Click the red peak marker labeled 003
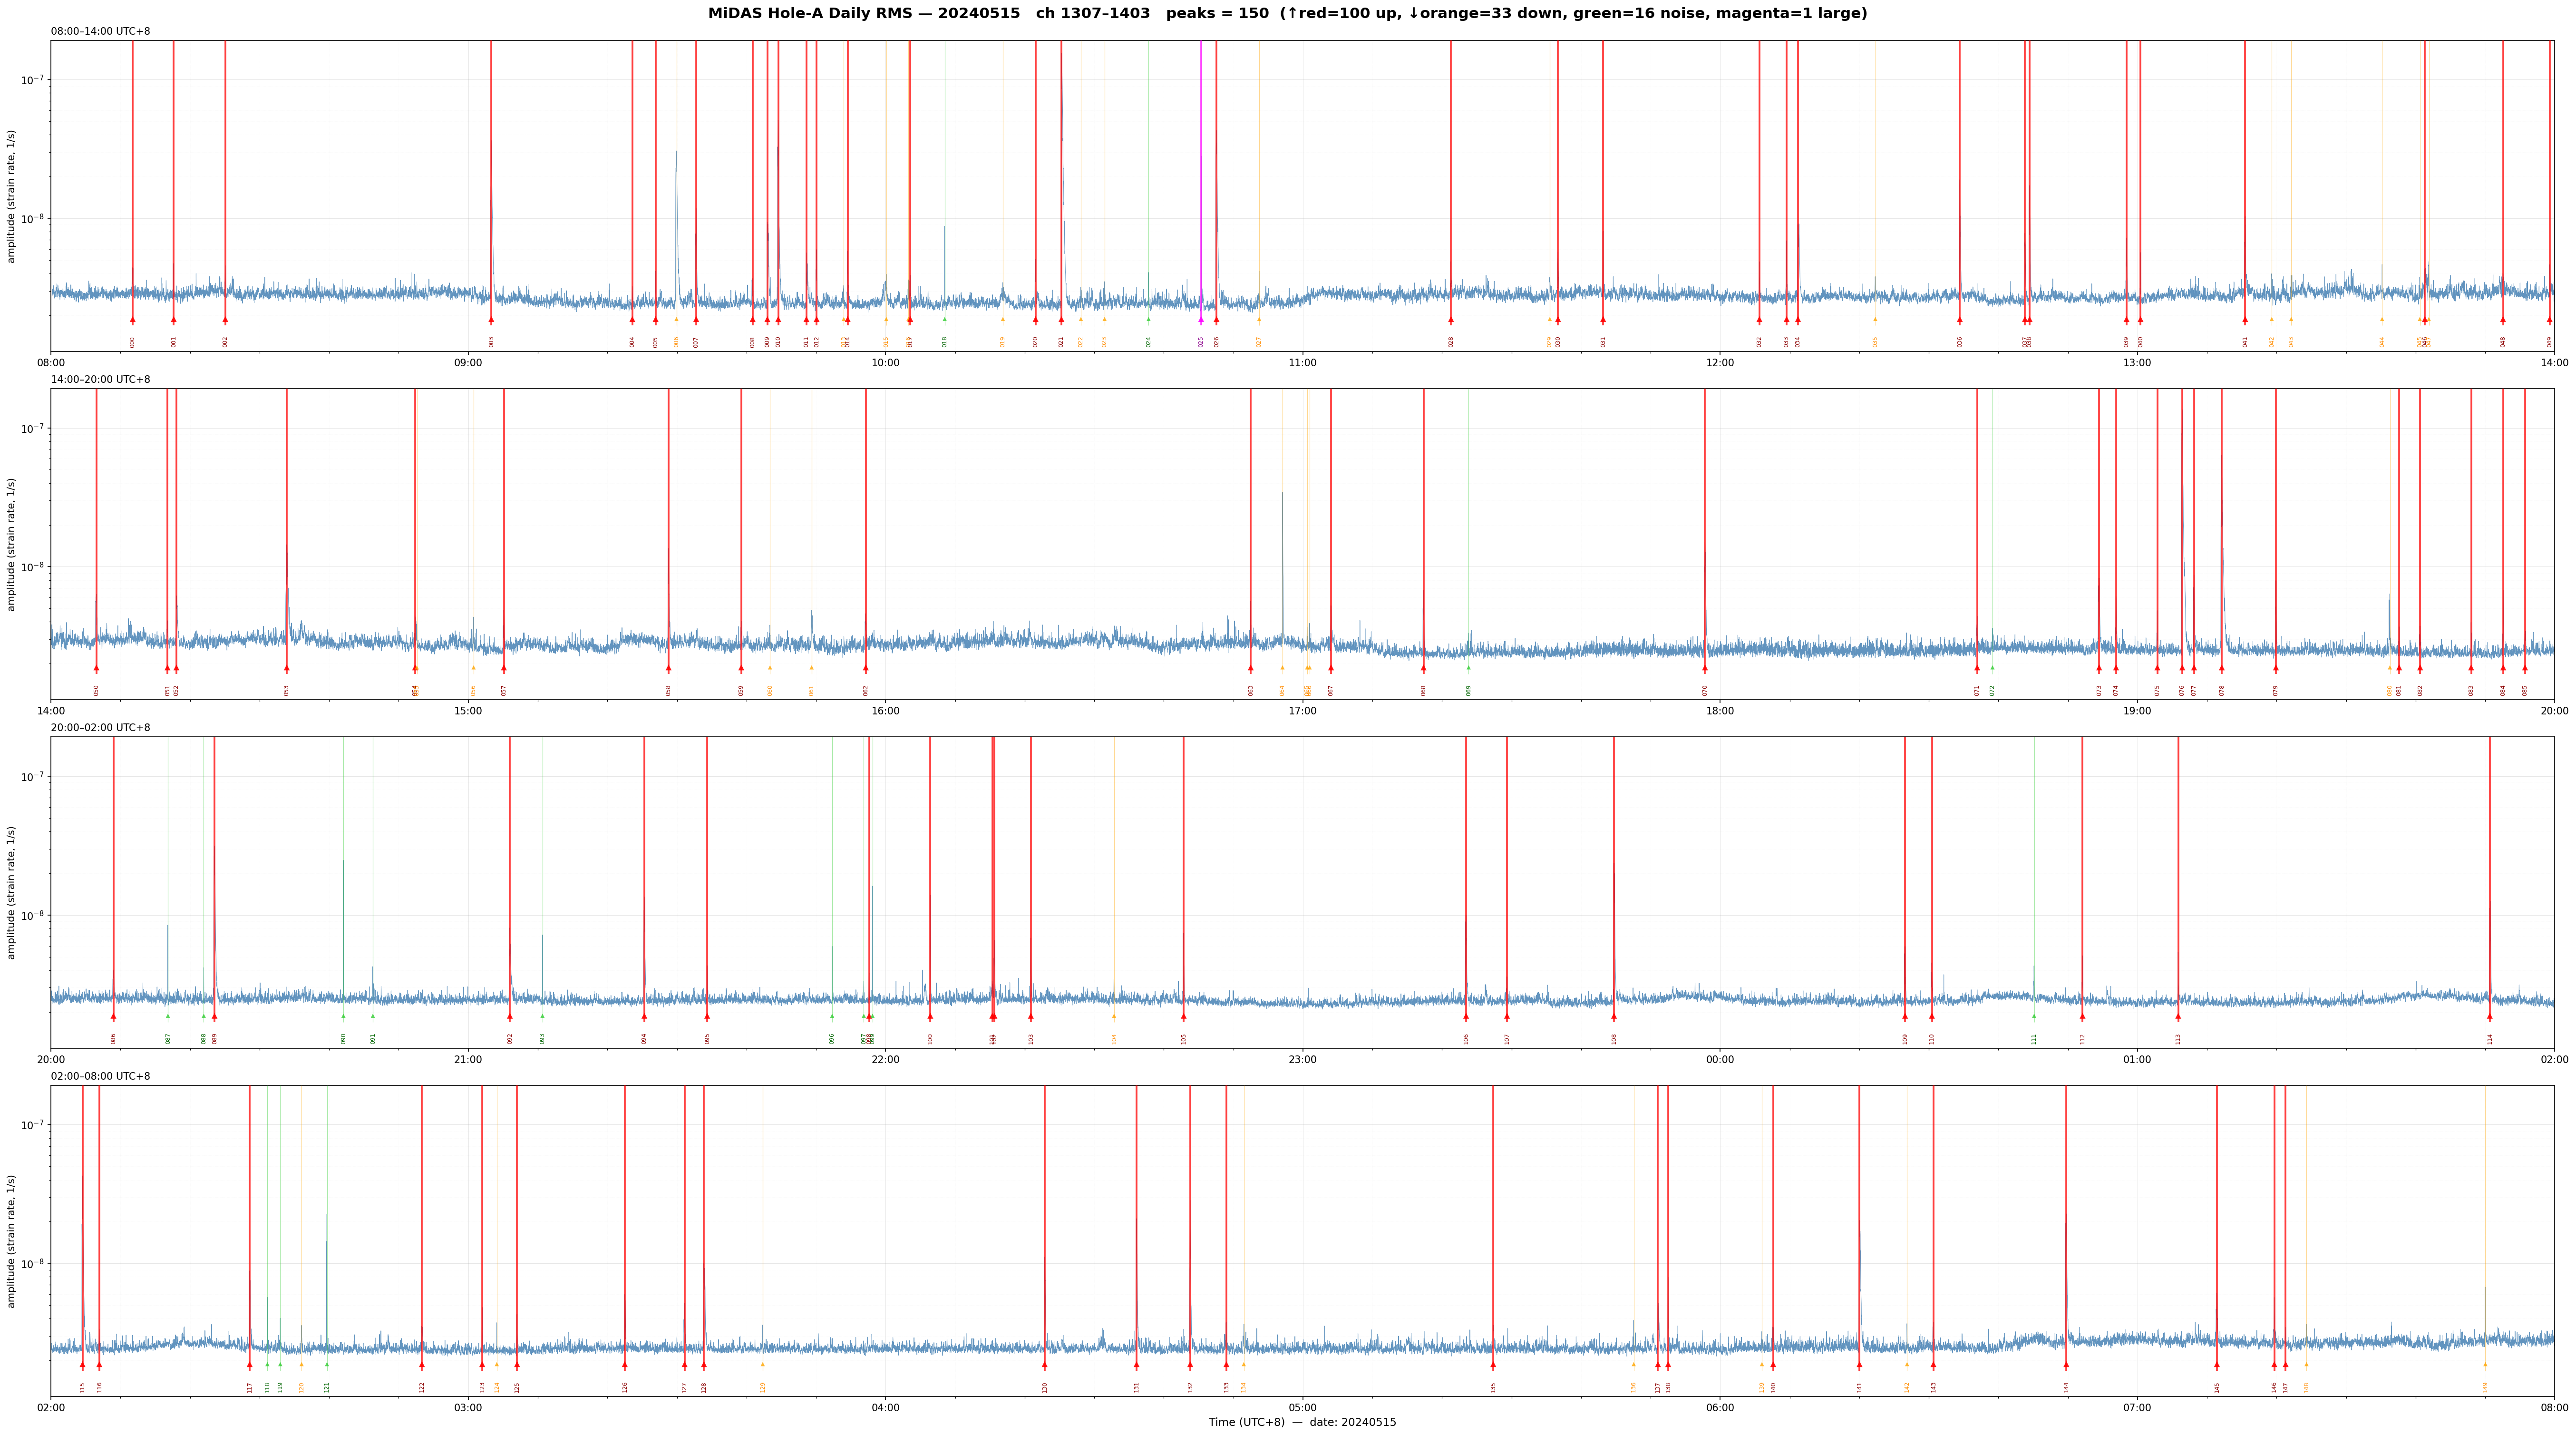This screenshot has width=2576, height=1435. coord(491,320)
